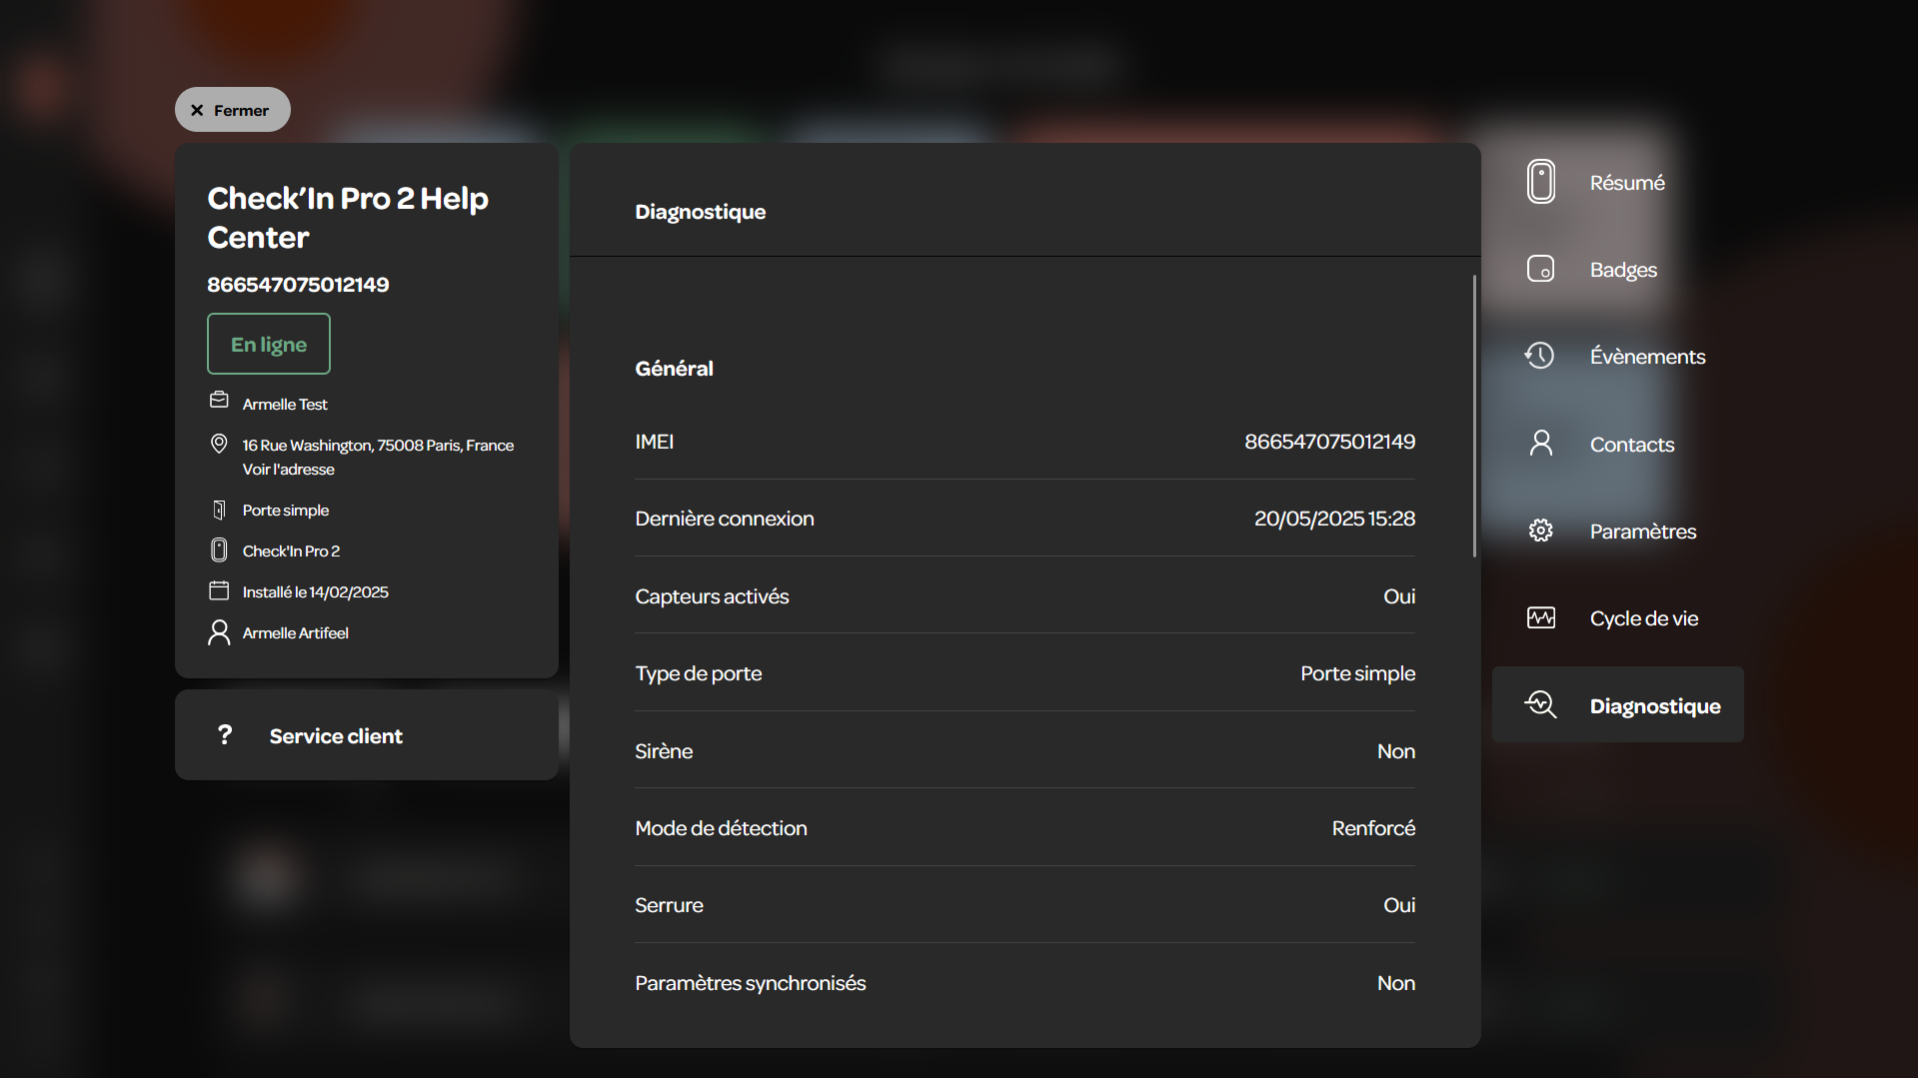Open the Résumé device icon

click(1540, 182)
